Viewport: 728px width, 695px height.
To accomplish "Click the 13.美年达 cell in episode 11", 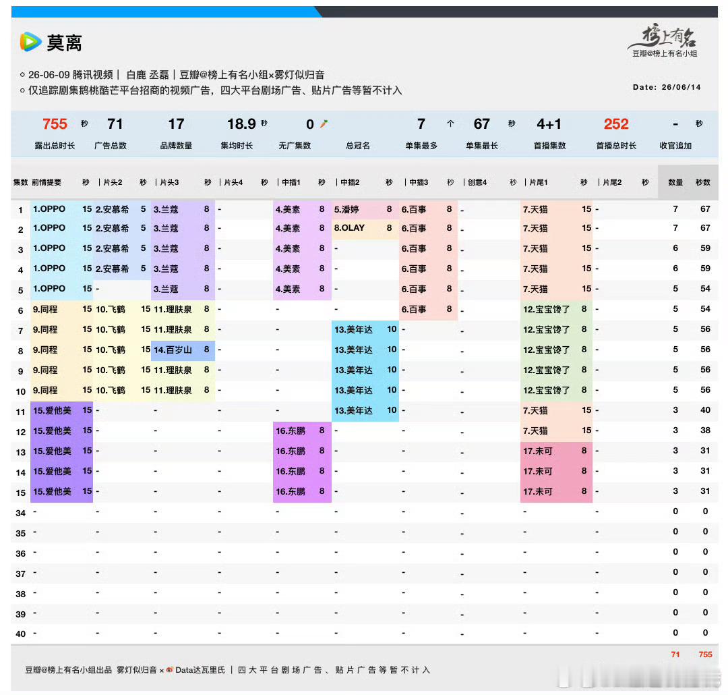I will point(353,410).
